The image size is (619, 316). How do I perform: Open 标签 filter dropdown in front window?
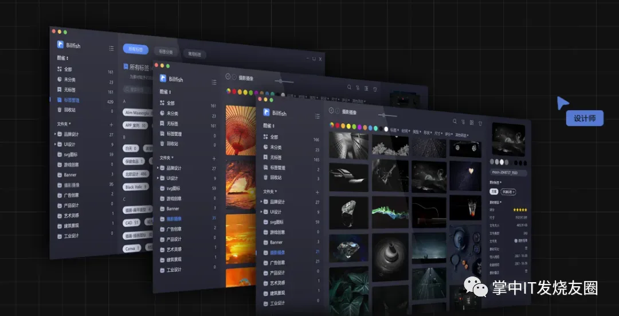point(394,130)
